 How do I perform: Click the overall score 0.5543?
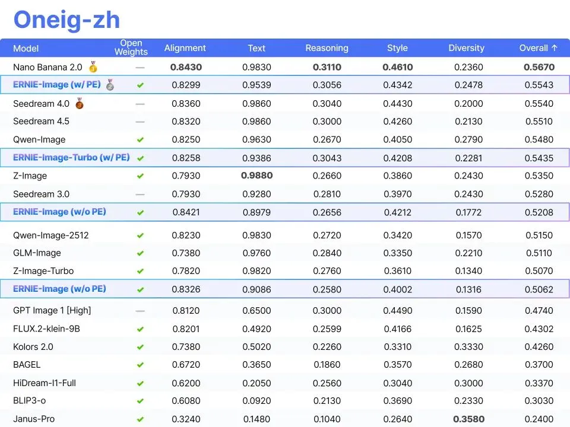click(x=539, y=85)
